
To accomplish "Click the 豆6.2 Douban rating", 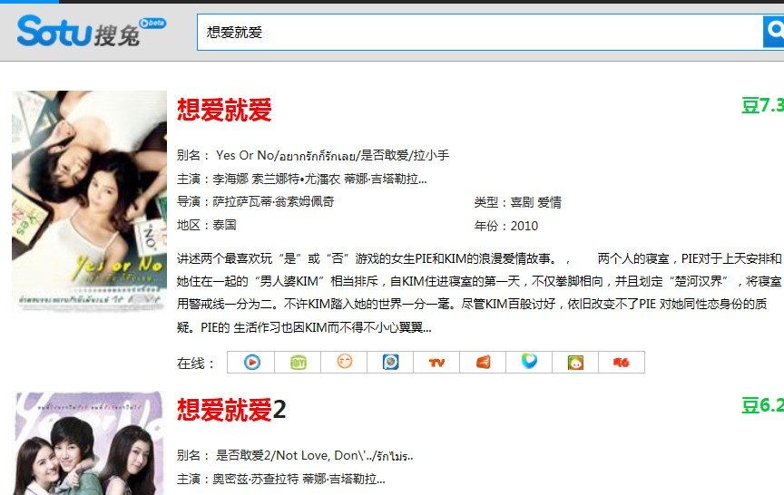I will coord(762,405).
